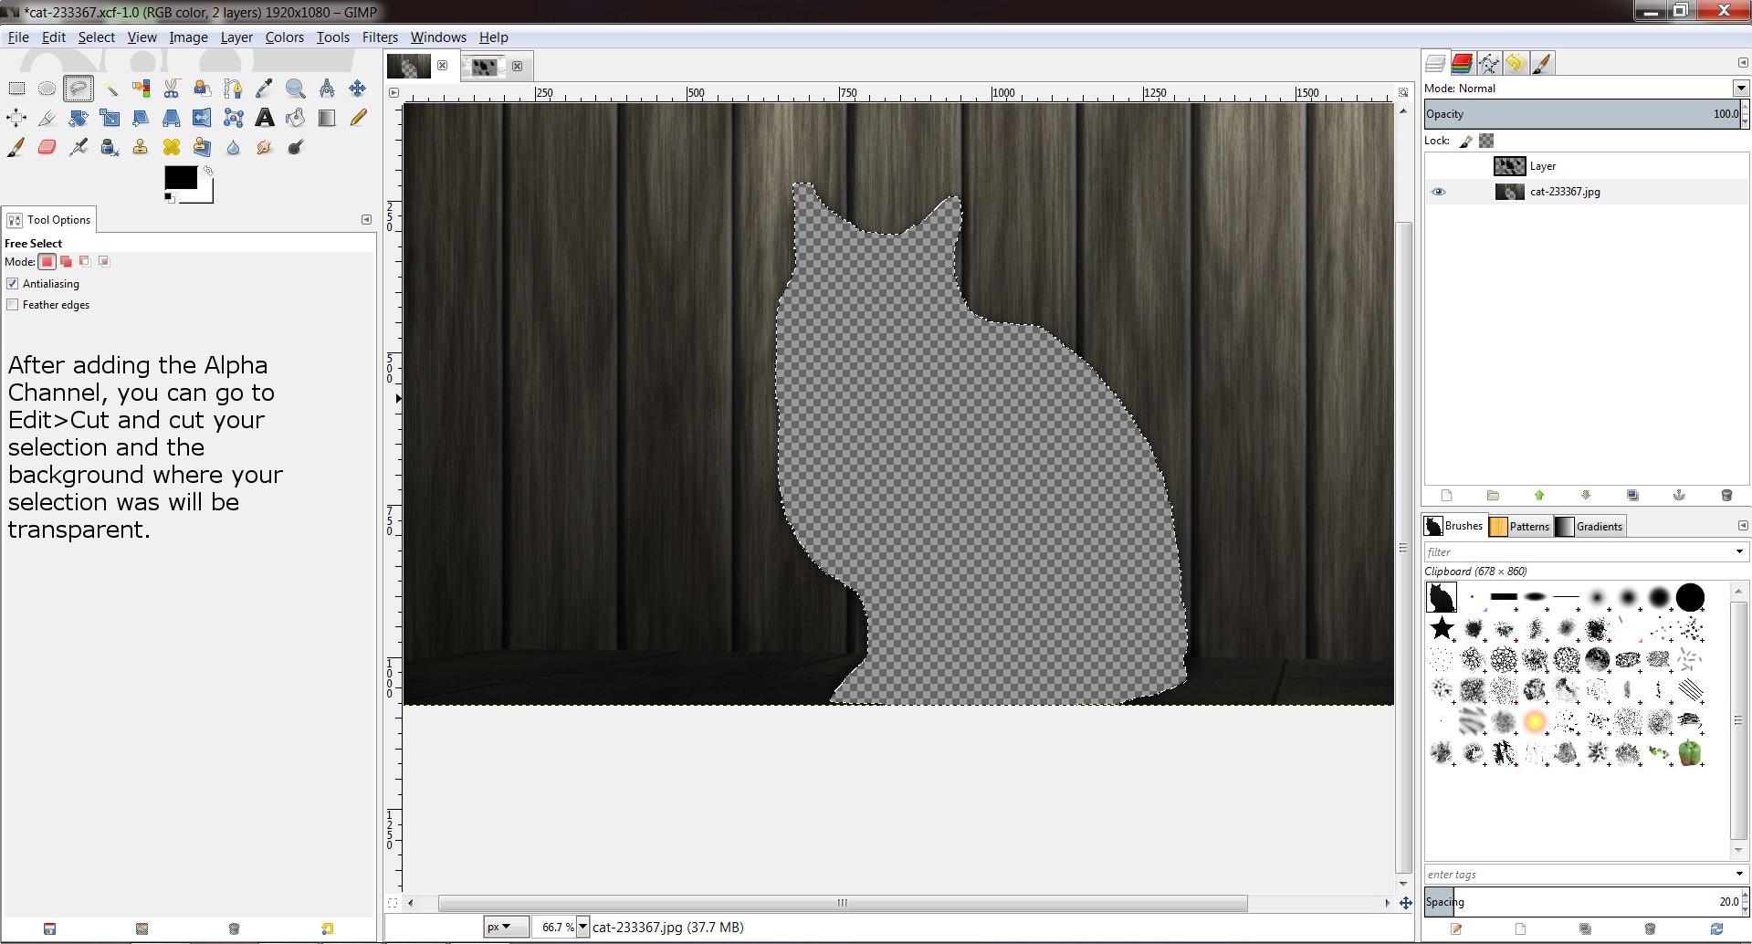Expand the brush filter dropdown
The image size is (1752, 944).
1738,551
